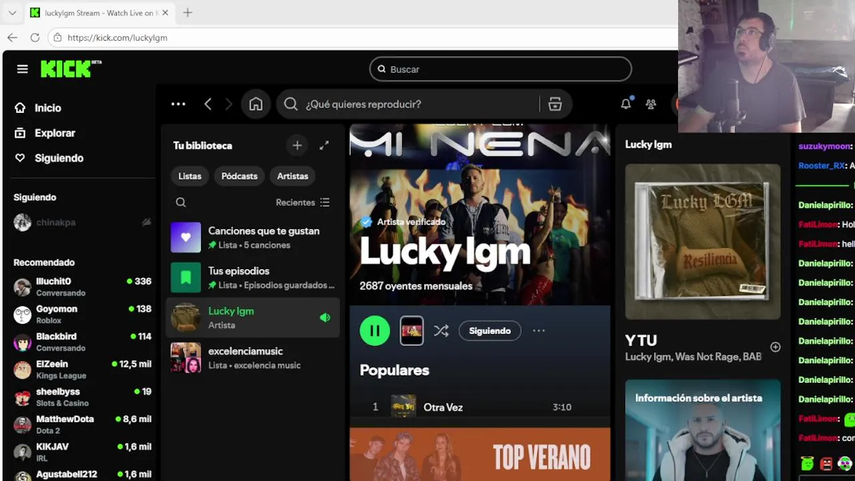Open Goyomon recommended channel

[x=83, y=314]
